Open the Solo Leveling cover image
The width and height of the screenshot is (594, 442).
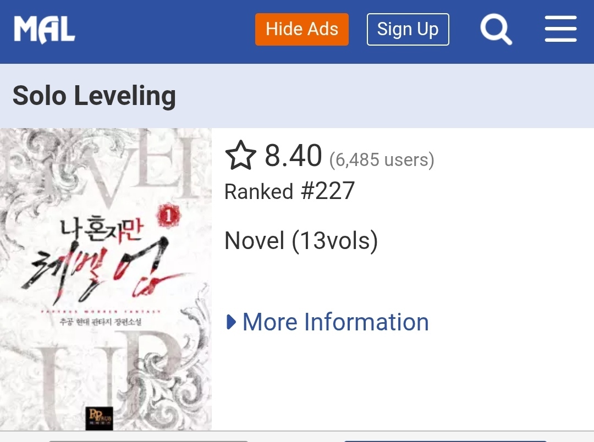[x=106, y=279]
